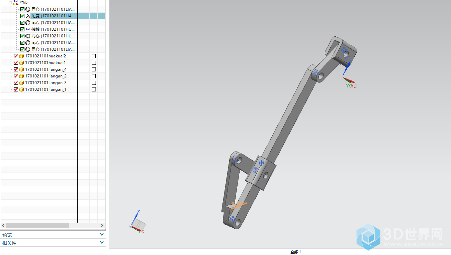Click the 角度 angle constraint icon
This screenshot has height=255, width=451.
click(x=28, y=16)
